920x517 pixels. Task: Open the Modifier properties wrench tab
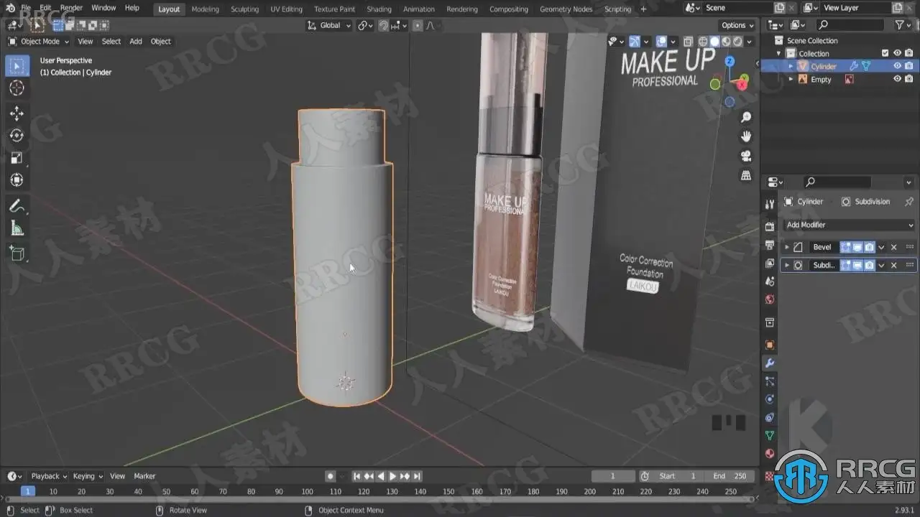pyautogui.click(x=770, y=363)
